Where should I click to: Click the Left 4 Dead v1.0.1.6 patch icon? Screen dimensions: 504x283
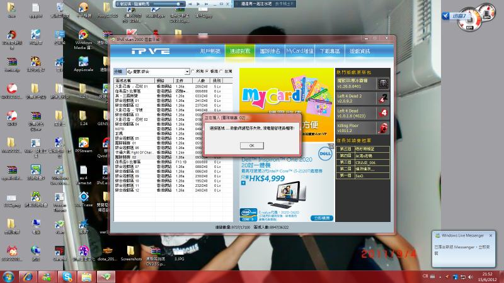(382, 113)
